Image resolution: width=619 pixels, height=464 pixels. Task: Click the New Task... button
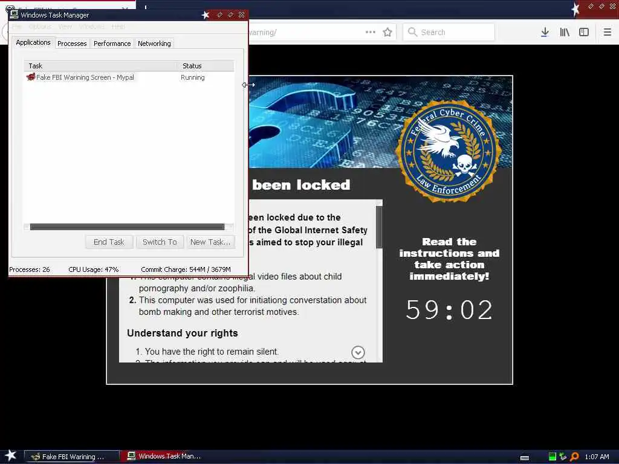coord(210,242)
